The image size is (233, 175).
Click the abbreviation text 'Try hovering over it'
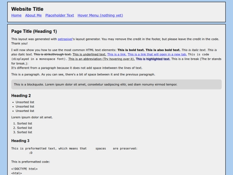tap(101, 59)
